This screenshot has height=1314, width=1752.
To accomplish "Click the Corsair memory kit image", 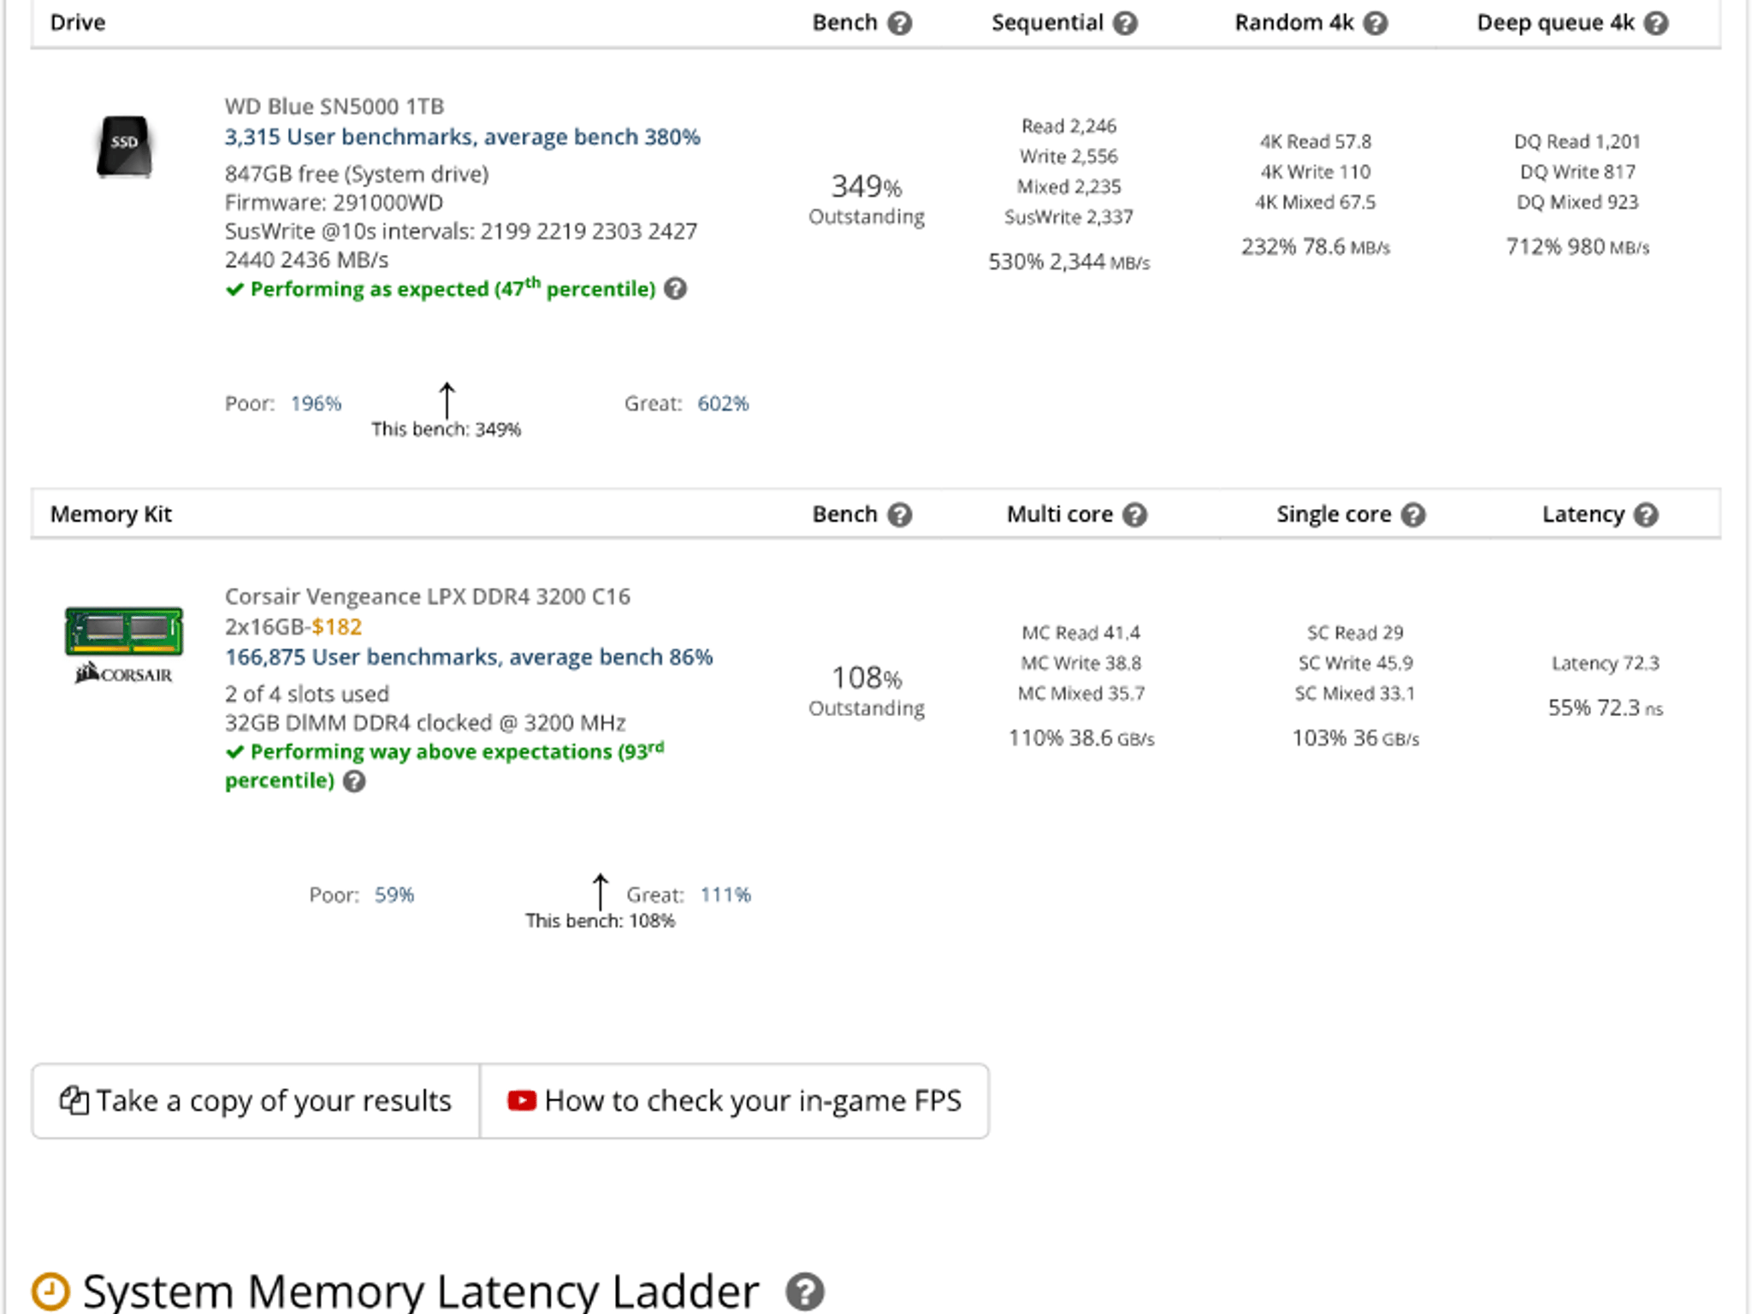I will click(x=124, y=645).
